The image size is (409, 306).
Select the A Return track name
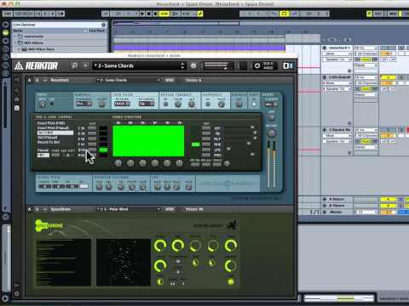click(337, 200)
